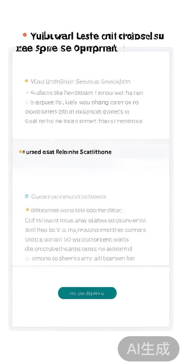Viewport: 182px width, 364px height.
Task: Open the "ursed asat Relninhe Scatlithone" section header
Action: (67, 152)
